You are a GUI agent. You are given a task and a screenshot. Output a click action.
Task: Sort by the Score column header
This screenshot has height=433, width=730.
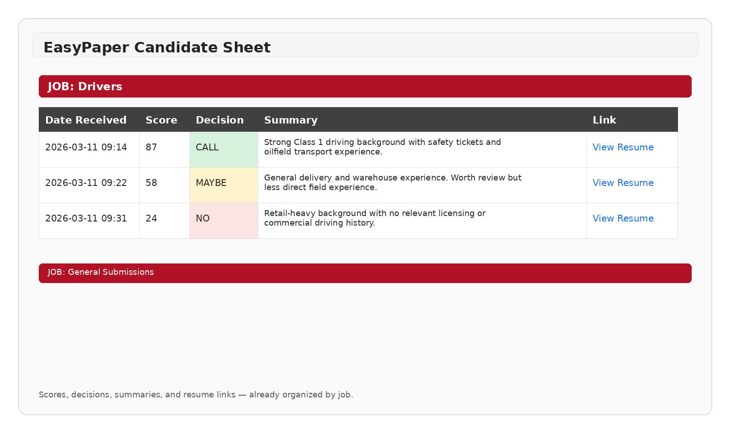pyautogui.click(x=162, y=120)
